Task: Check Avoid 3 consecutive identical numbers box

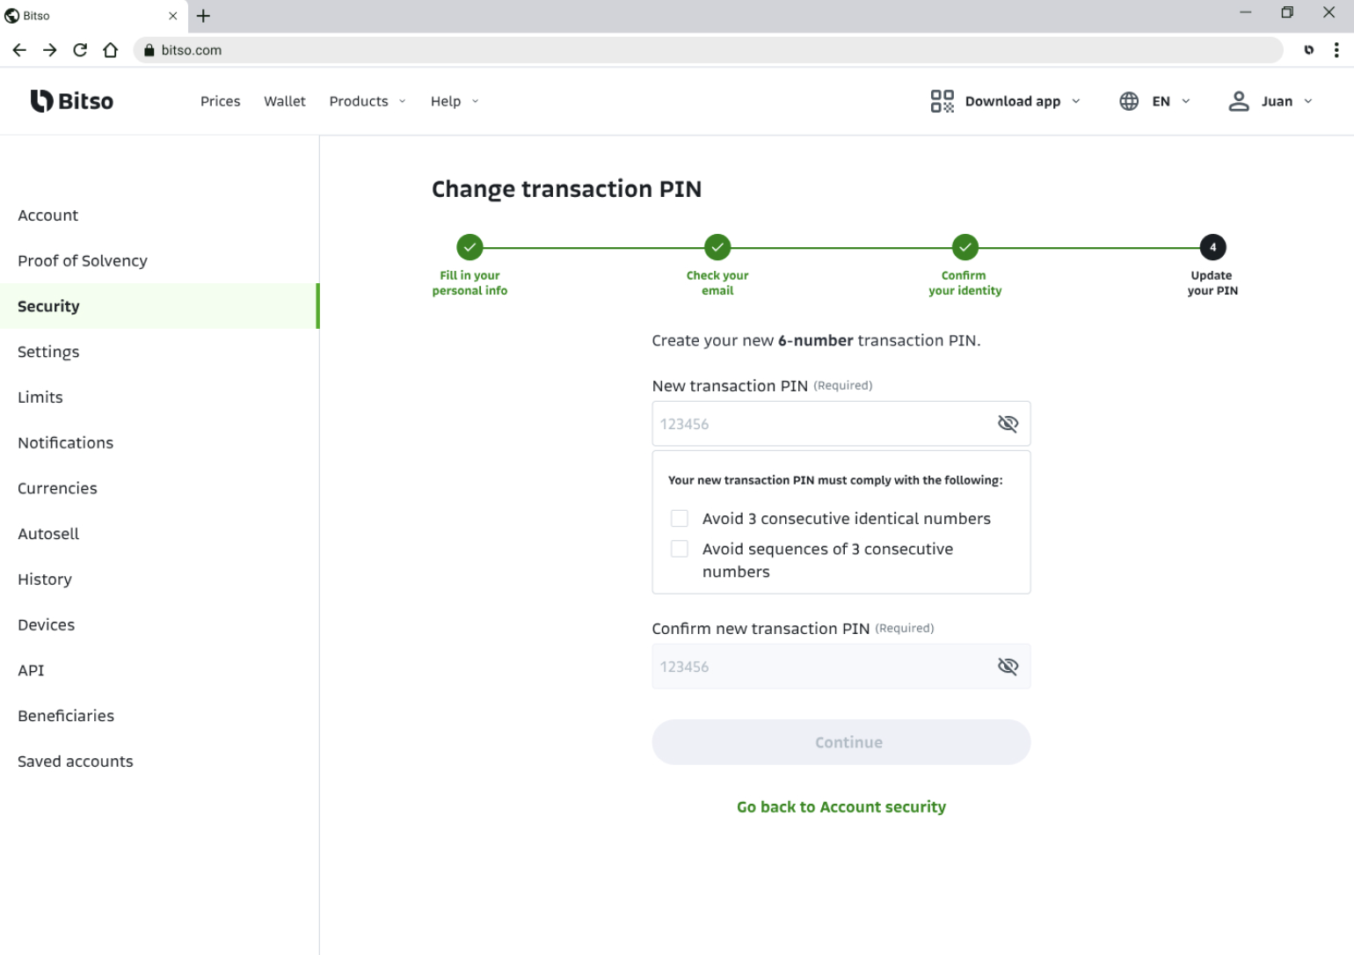Action: (x=680, y=519)
